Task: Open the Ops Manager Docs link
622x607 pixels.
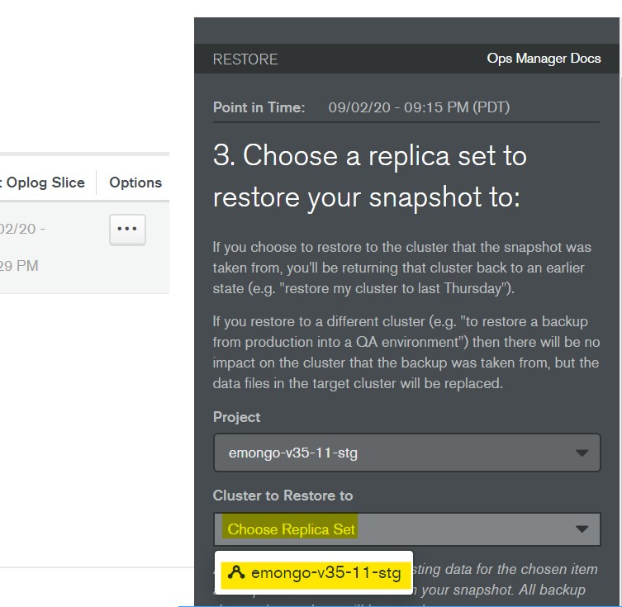Action: tap(544, 59)
